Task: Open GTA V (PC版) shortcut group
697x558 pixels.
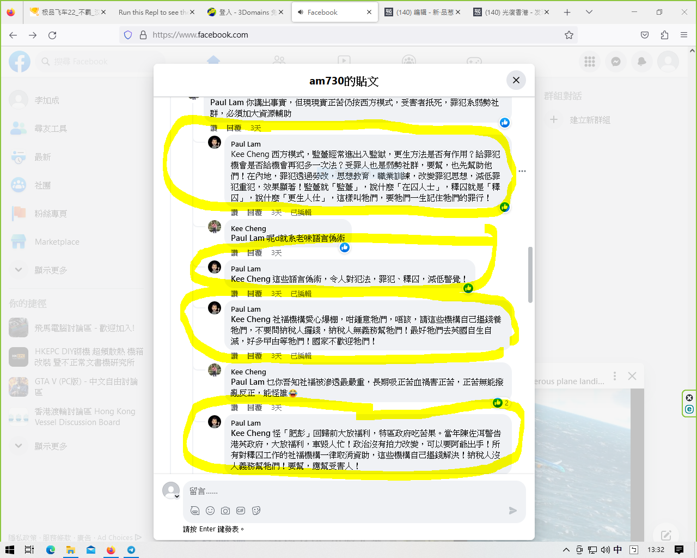Action: click(76, 387)
